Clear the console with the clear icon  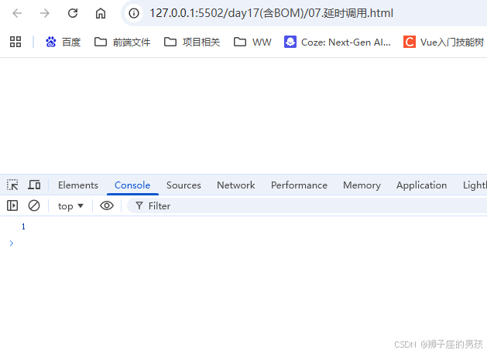(34, 205)
